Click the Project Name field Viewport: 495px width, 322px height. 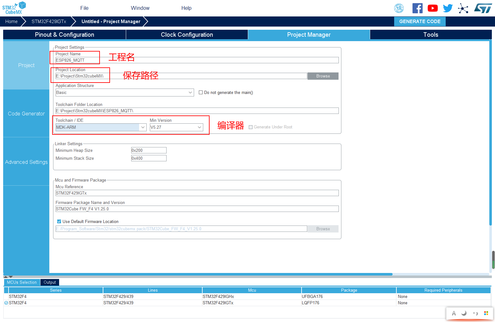point(197,60)
